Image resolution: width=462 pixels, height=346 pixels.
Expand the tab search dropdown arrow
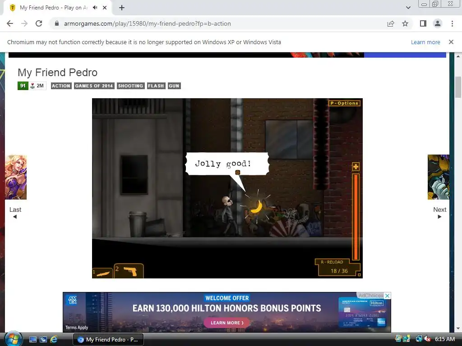coord(408,8)
